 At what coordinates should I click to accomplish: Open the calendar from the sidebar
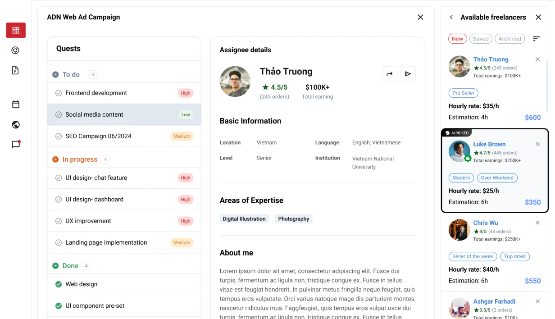coord(16,104)
